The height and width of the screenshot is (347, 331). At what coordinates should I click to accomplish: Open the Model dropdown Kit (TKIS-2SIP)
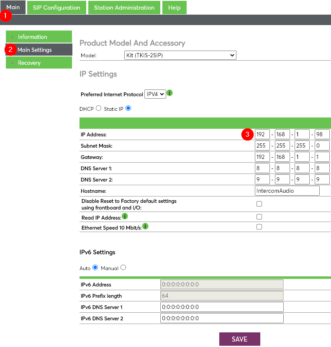[180, 55]
